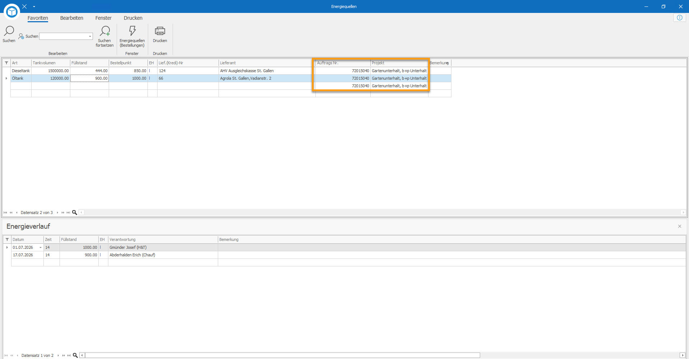Image resolution: width=689 pixels, height=359 pixels.
Task: Go to next page in upper grid navigator
Action: click(x=63, y=213)
